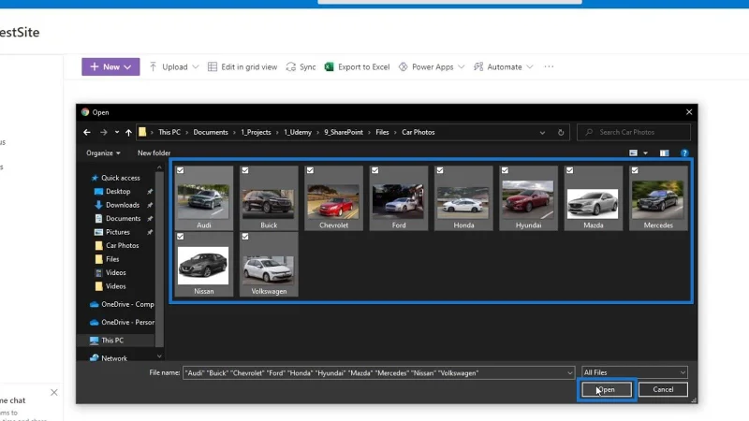Image resolution: width=749 pixels, height=421 pixels.
Task: Open the Organize dropdown menu
Action: 103,152
